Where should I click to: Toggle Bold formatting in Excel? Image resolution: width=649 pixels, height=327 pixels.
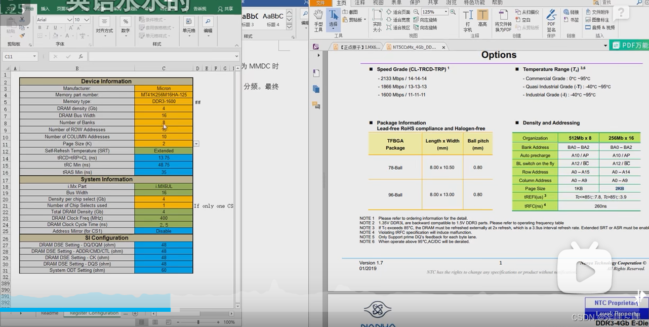point(39,28)
